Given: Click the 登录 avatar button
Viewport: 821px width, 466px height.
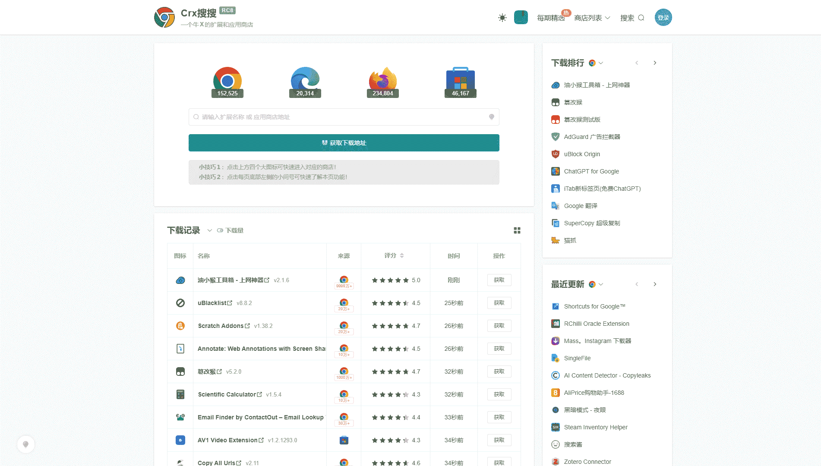Looking at the screenshot, I should [x=663, y=17].
